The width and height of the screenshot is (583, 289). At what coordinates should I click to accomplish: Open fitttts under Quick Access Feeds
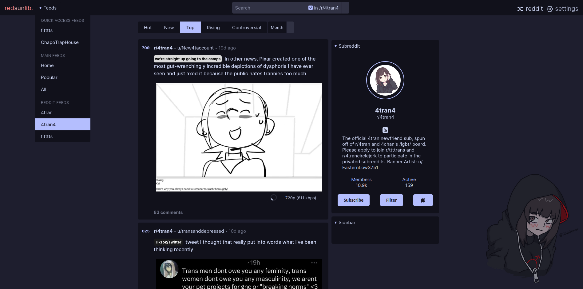[62, 30]
